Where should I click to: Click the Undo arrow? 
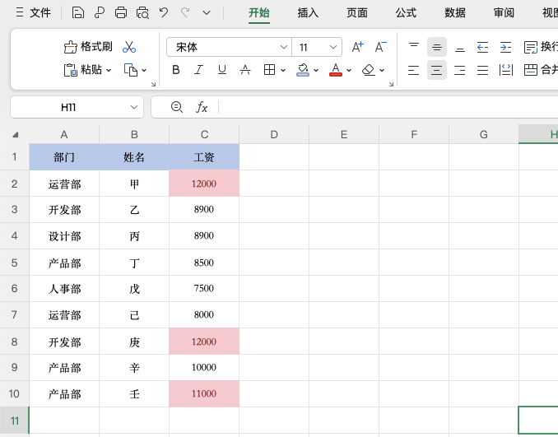(x=164, y=12)
